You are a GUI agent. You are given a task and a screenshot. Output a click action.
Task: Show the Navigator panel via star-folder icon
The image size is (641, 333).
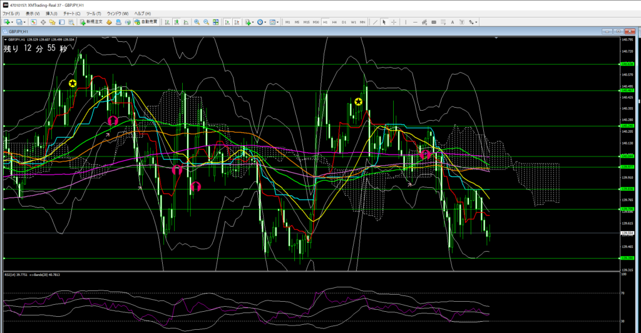(53, 22)
